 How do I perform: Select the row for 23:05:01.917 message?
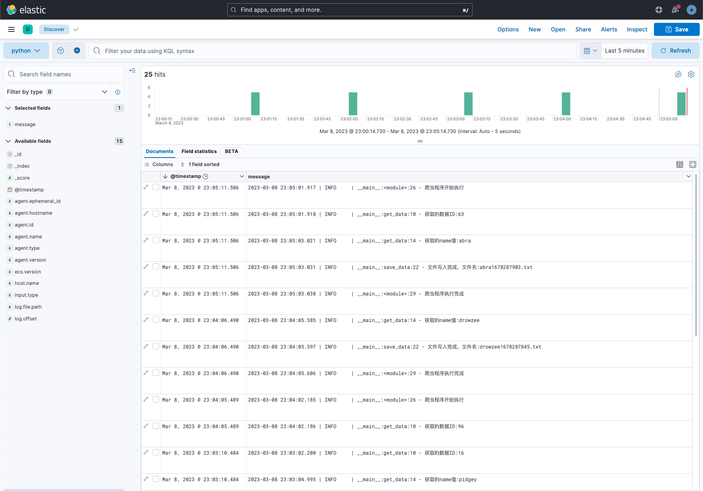tap(156, 187)
